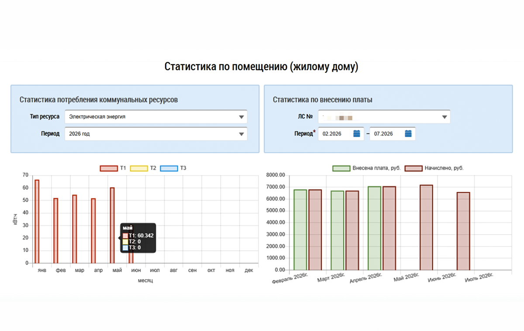Open the 2026 год period dropdown
524x331 pixels.
coord(156,134)
